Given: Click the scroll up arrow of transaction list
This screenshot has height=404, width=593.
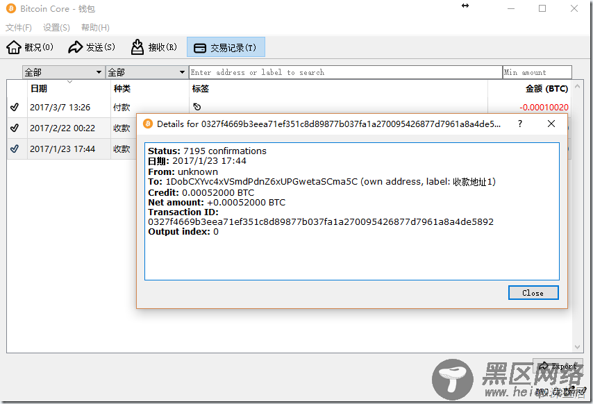Looking at the screenshot, I should [x=577, y=86].
